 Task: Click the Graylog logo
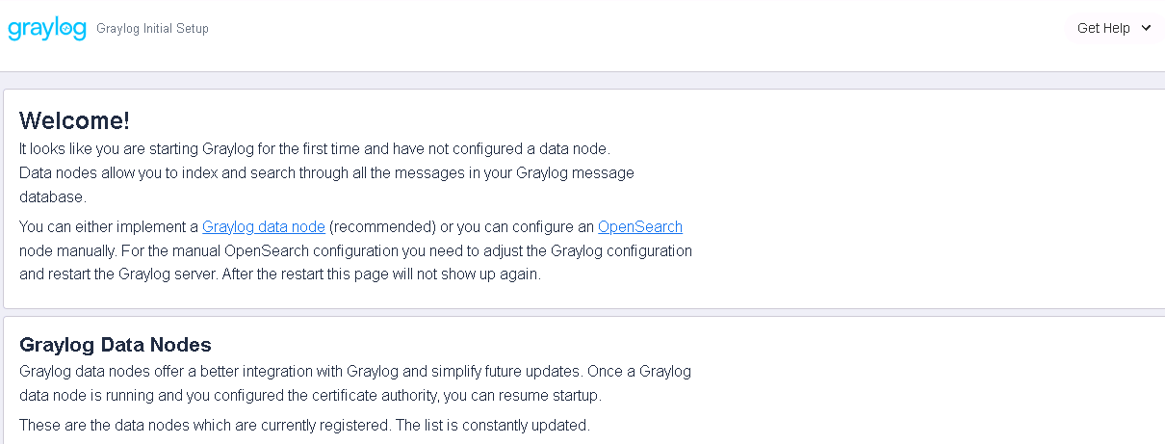(x=46, y=28)
